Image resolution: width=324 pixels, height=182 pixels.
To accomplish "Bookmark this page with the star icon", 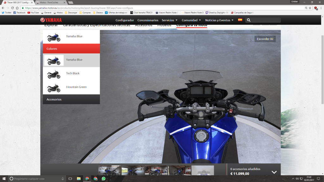I will [x=310, y=8].
